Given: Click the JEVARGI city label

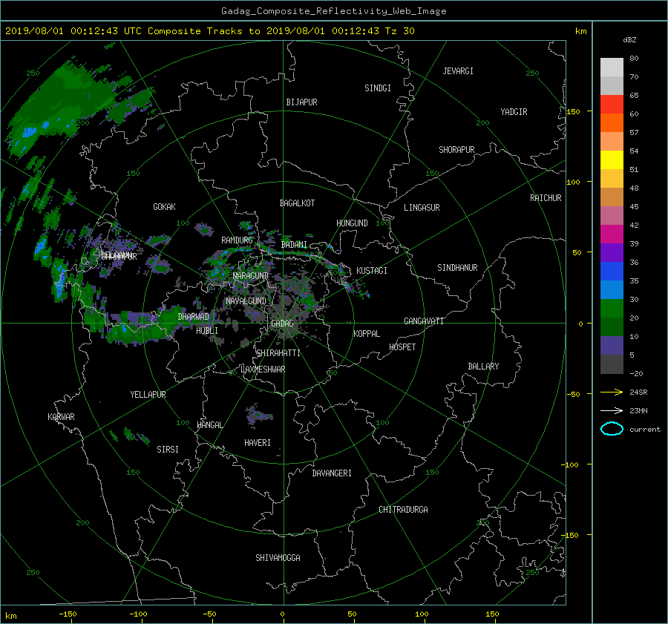Looking at the screenshot, I should (458, 71).
